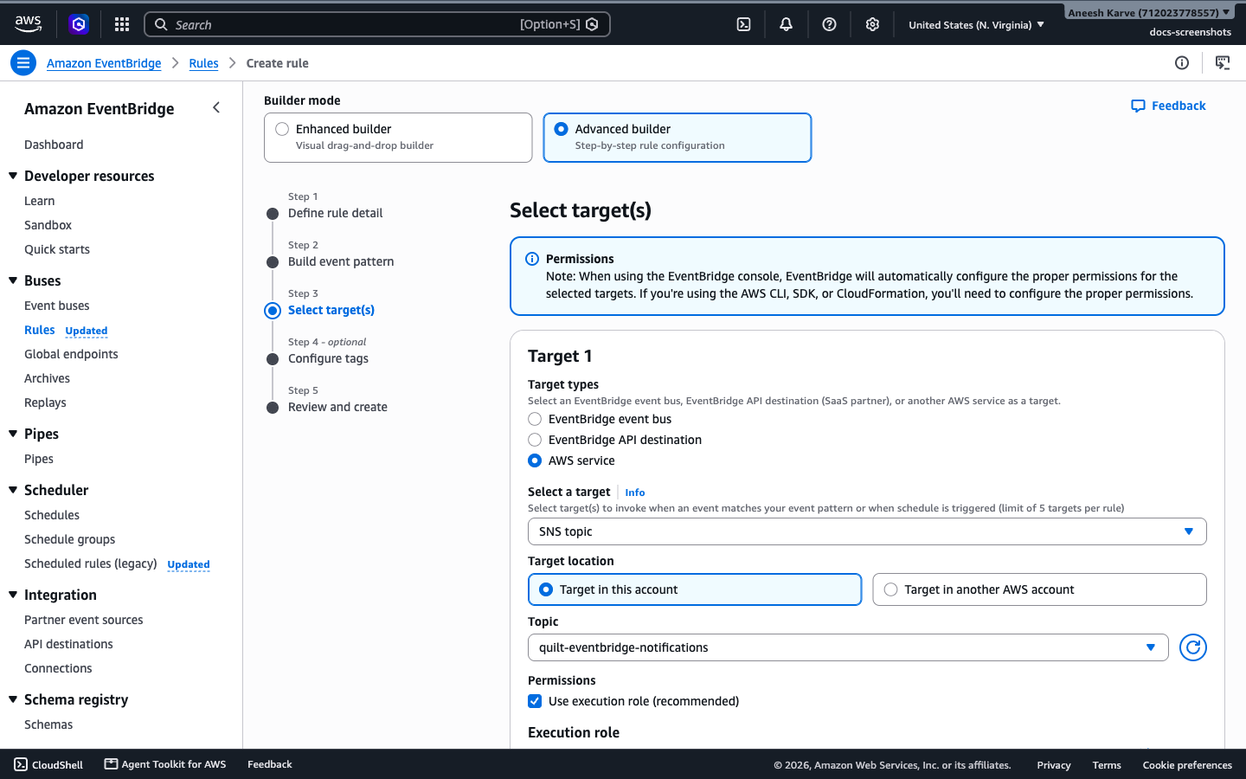Image resolution: width=1246 pixels, height=779 pixels.
Task: Open the help question mark menu
Action: 829,24
